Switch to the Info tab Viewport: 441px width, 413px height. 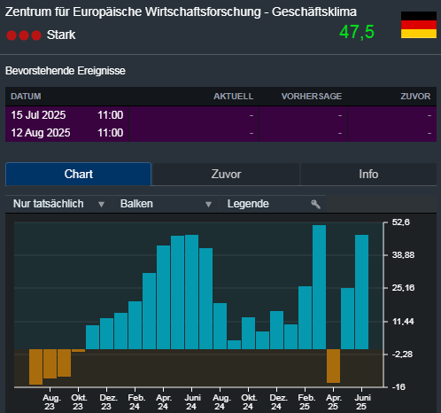click(x=368, y=174)
